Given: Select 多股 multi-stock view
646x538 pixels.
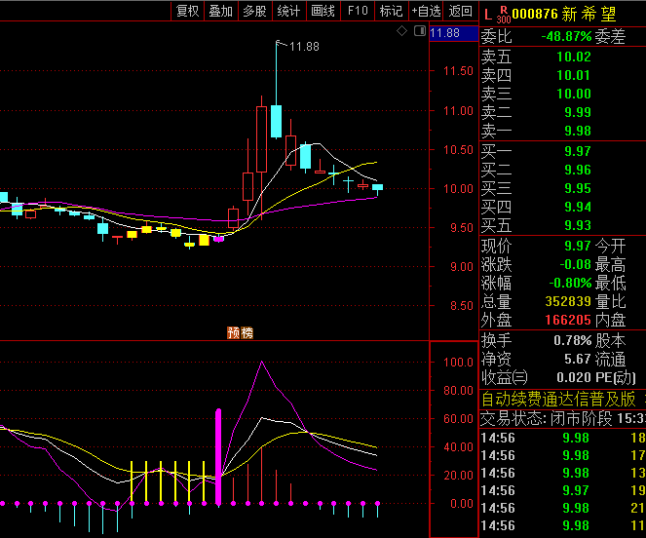Looking at the screenshot, I should point(254,11).
